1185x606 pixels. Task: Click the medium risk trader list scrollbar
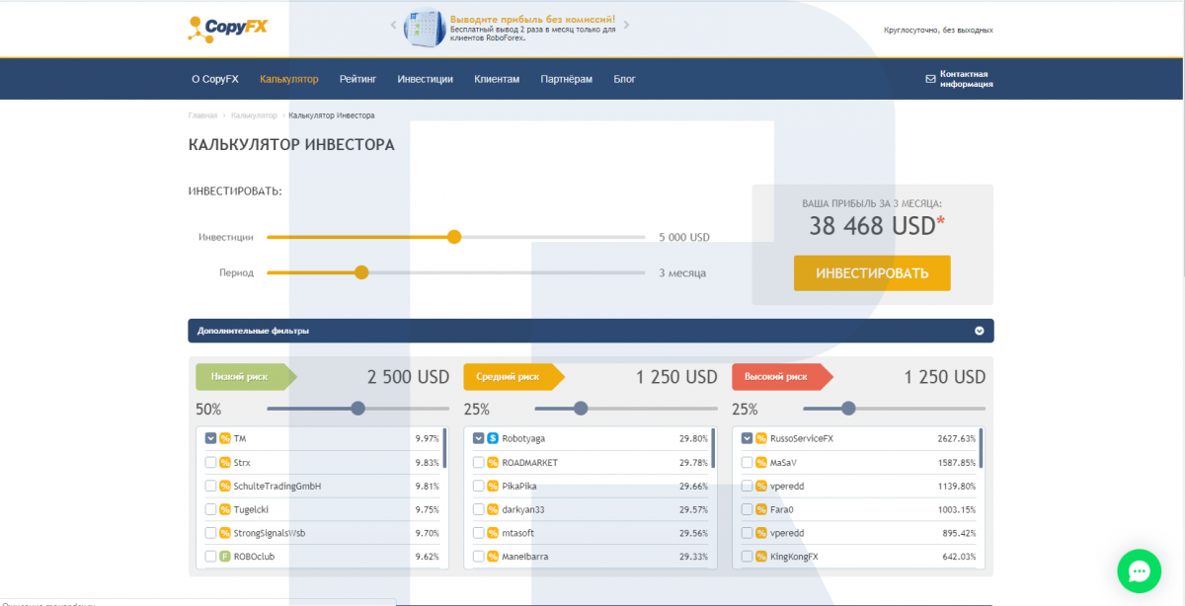pyautogui.click(x=713, y=448)
